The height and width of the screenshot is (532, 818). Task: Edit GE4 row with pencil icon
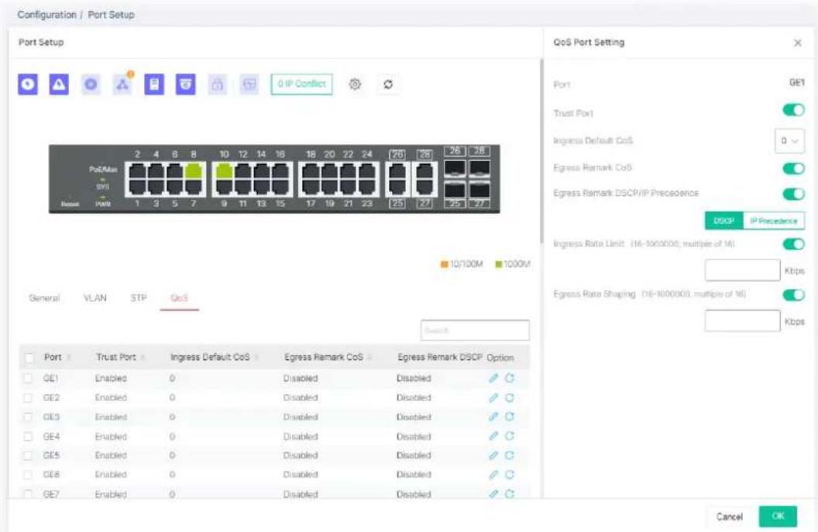point(493,436)
